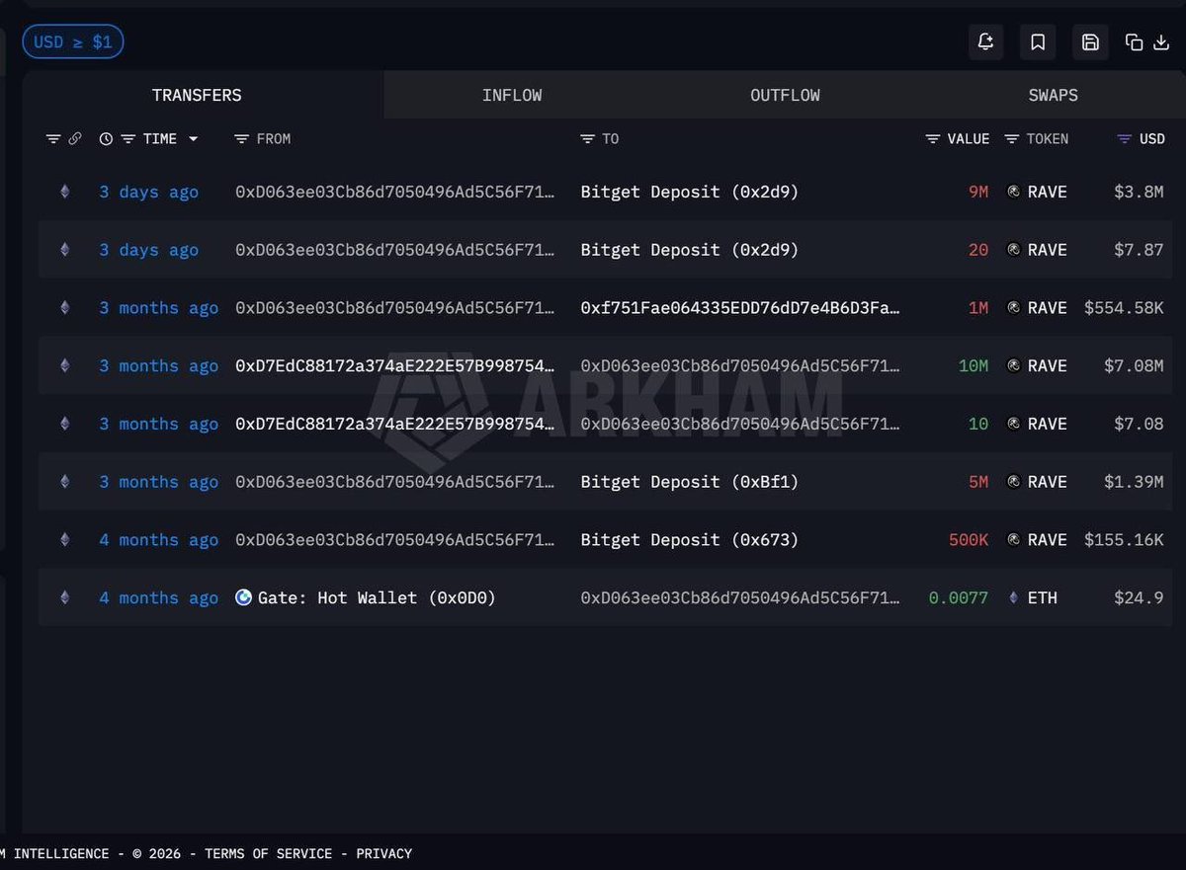Screen dimensions: 1186x870
Task: Click the alert bell plus icon
Action: (x=985, y=42)
